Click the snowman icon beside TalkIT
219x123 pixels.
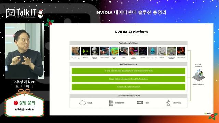click(x=41, y=14)
